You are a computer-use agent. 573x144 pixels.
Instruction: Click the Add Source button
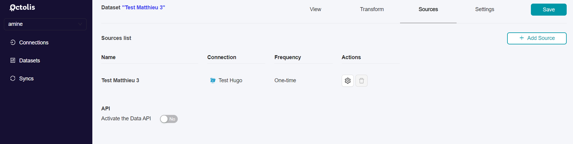(x=537, y=38)
